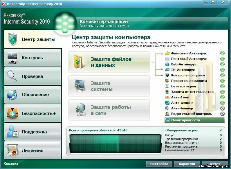Image resolution: width=231 pixels, height=169 pixels.
Task: Click the Центр защиты компьютера heading
Action: point(111,37)
